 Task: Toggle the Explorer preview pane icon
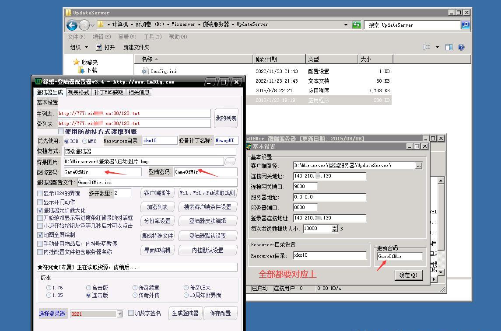point(449,47)
